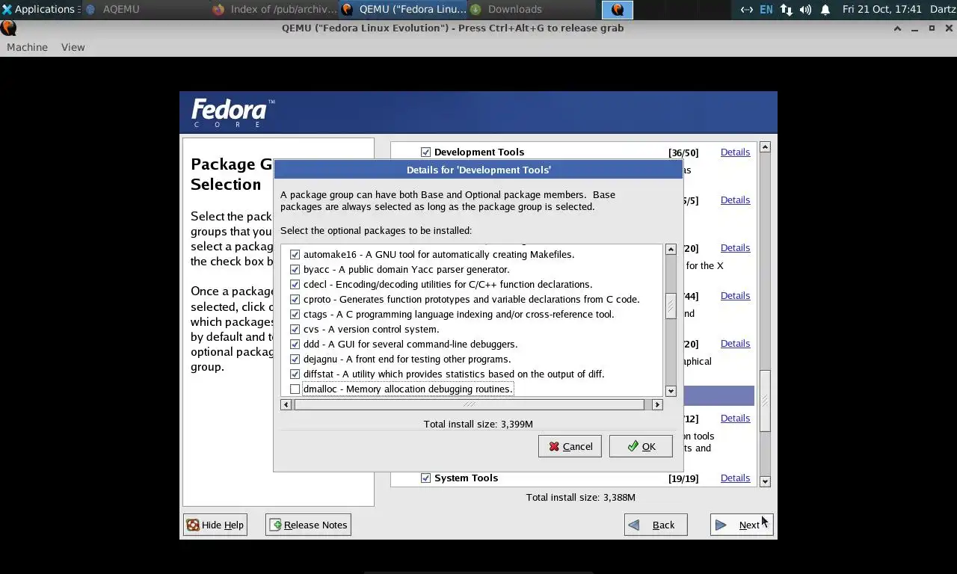This screenshot has width=957, height=574.
Task: Click the group list scroll-up arrow
Action: [765, 147]
